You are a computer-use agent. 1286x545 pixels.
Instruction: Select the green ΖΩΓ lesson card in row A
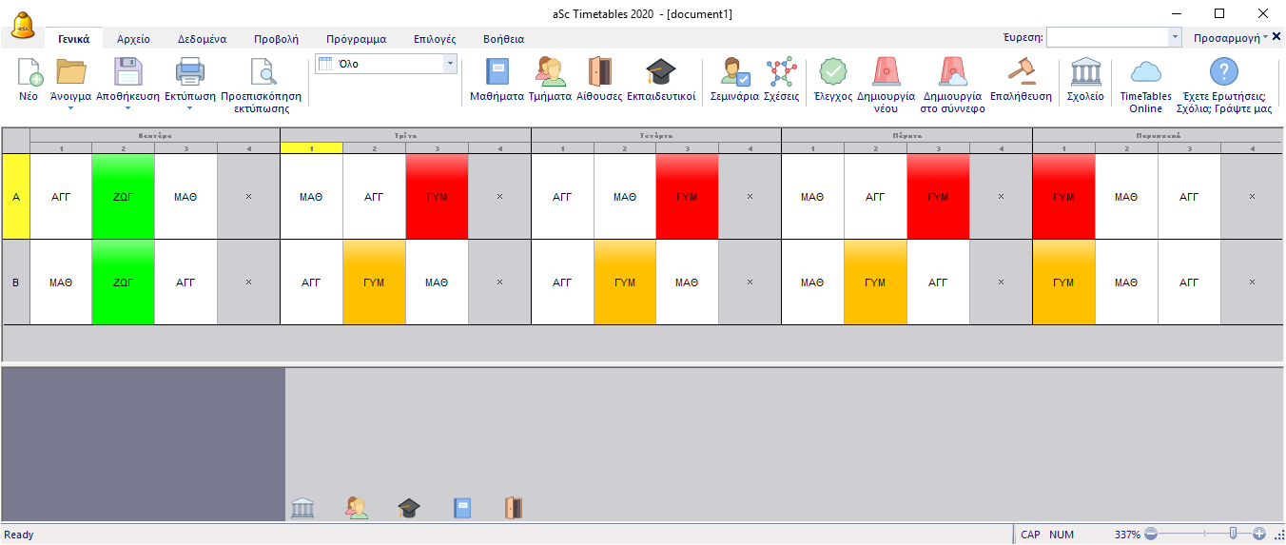(123, 197)
